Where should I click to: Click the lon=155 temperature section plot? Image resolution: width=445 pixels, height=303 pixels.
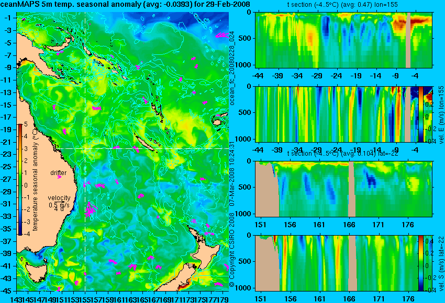pyautogui.click(x=343, y=40)
